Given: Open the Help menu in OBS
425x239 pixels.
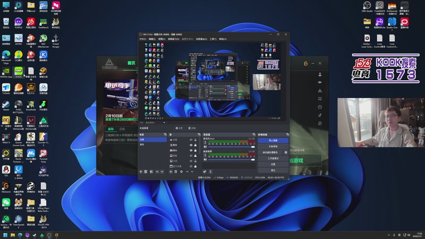Looking at the screenshot, I should click(x=223, y=39).
